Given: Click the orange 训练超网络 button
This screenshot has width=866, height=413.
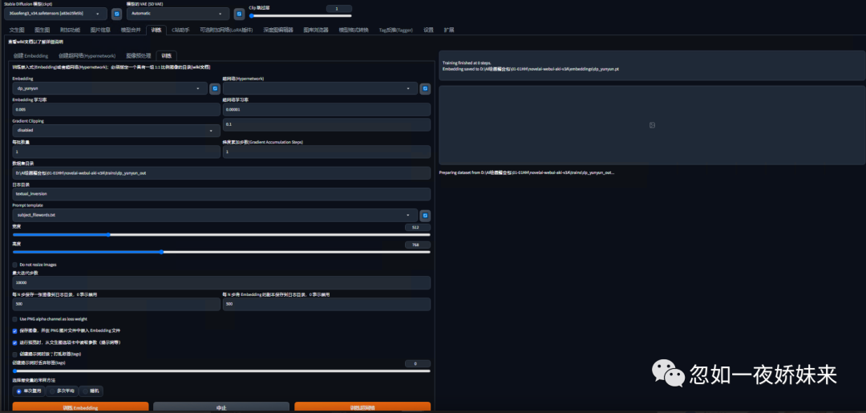Looking at the screenshot, I should click(x=362, y=407).
